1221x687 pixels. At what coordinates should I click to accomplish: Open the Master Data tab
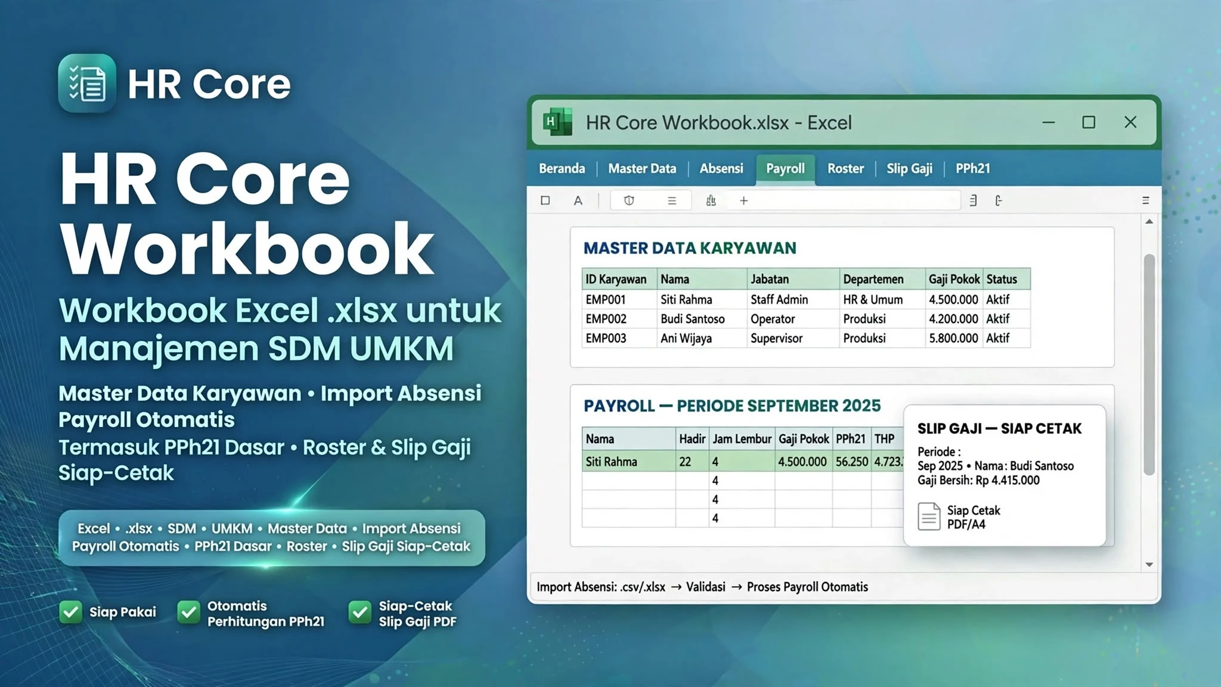(x=642, y=169)
